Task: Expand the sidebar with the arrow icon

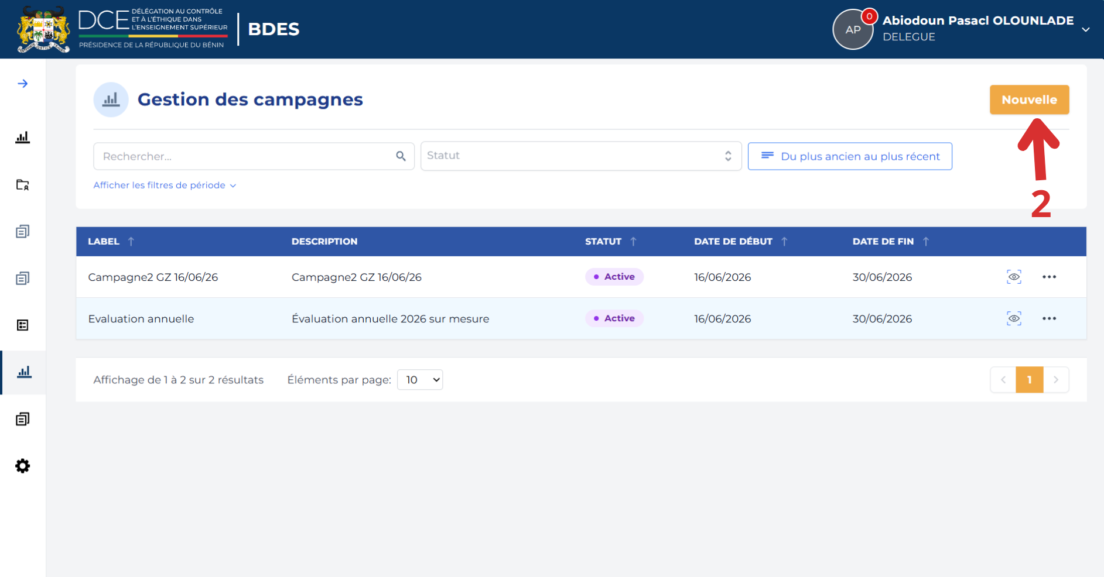Action: click(x=23, y=84)
